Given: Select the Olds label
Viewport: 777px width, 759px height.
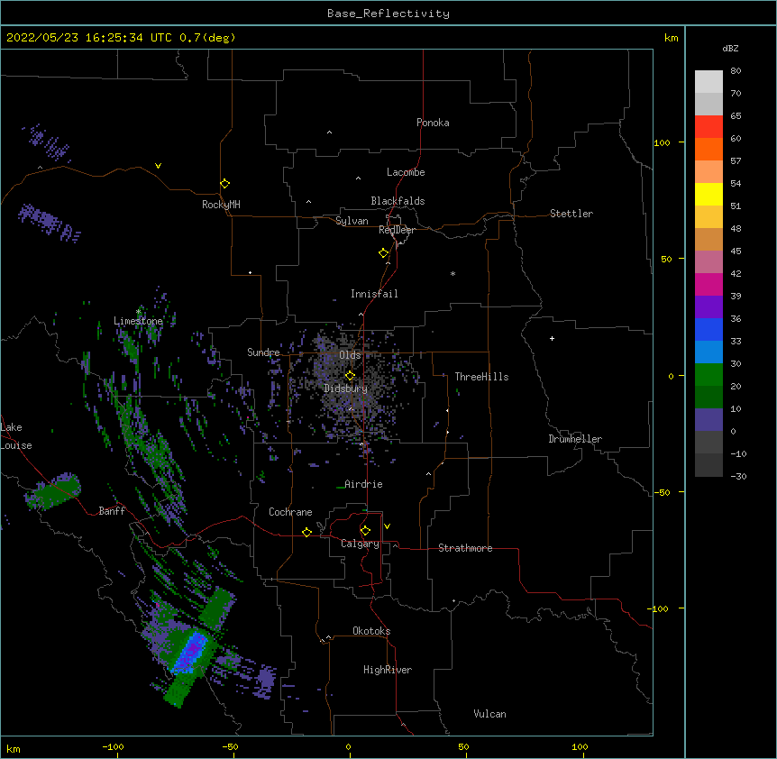Looking at the screenshot, I should 350,355.
